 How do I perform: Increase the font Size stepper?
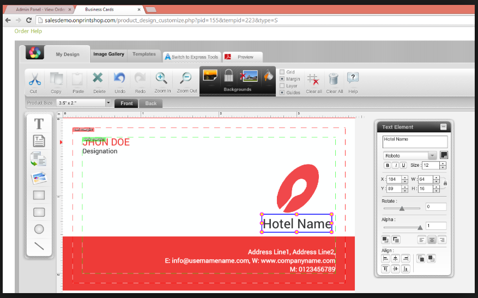tap(443, 163)
